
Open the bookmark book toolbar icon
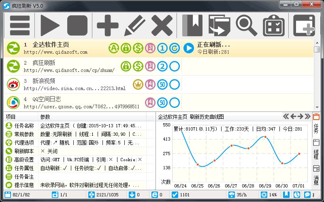pyautogui.click(x=192, y=25)
